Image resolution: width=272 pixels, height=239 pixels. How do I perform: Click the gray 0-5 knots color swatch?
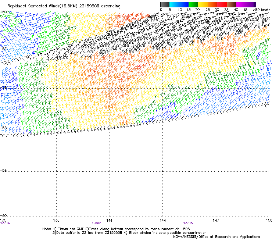[x=165, y=4]
